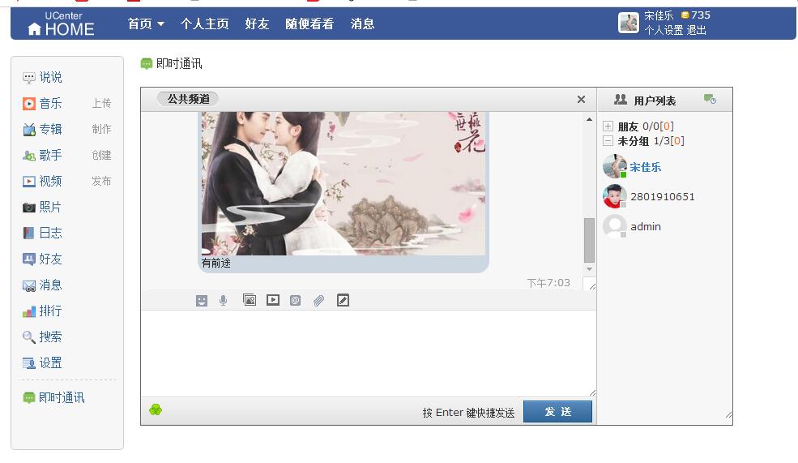Viewport: 798px width, 463px height.
Task: Click the 歌手 singer icon in sidebar
Action: pyautogui.click(x=29, y=156)
